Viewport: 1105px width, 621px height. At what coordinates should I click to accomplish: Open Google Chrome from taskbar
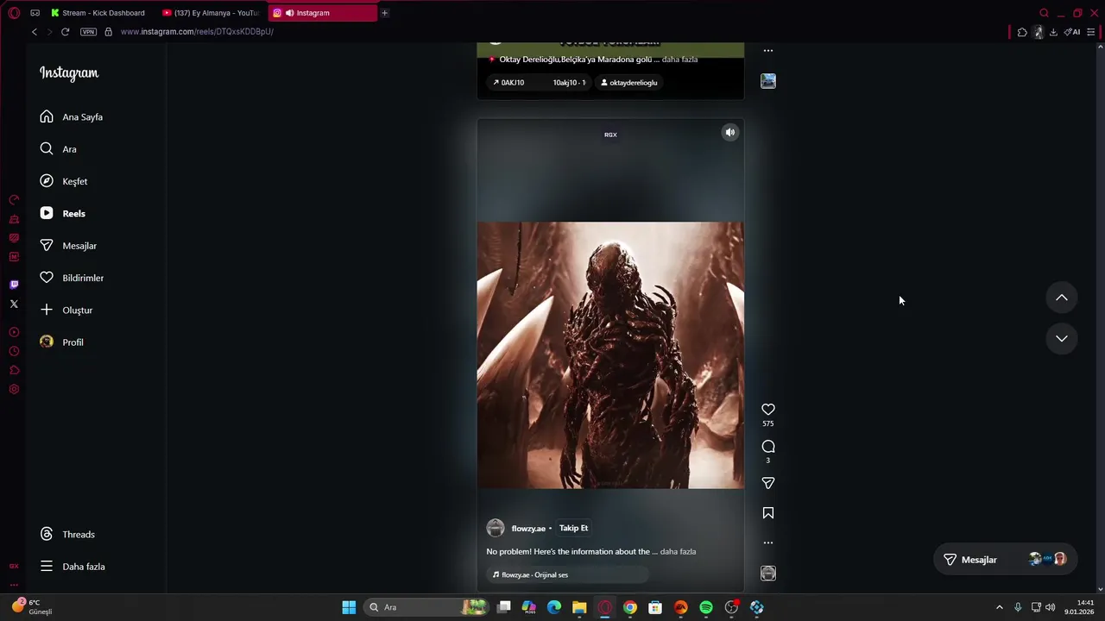(630, 607)
